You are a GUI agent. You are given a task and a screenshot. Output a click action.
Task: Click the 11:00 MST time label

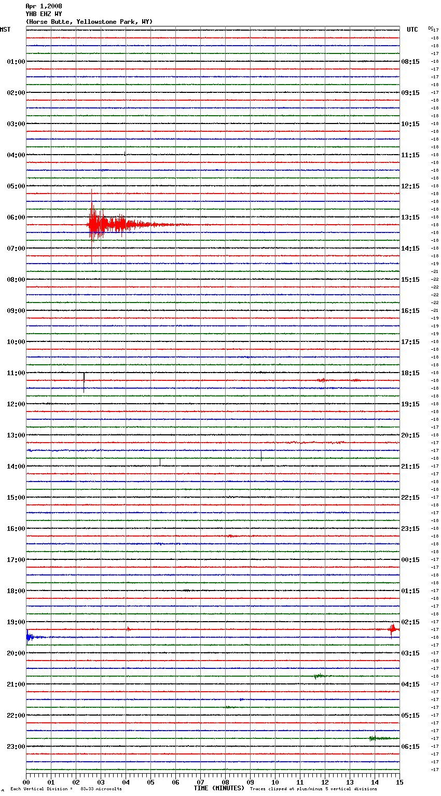[x=16, y=373]
